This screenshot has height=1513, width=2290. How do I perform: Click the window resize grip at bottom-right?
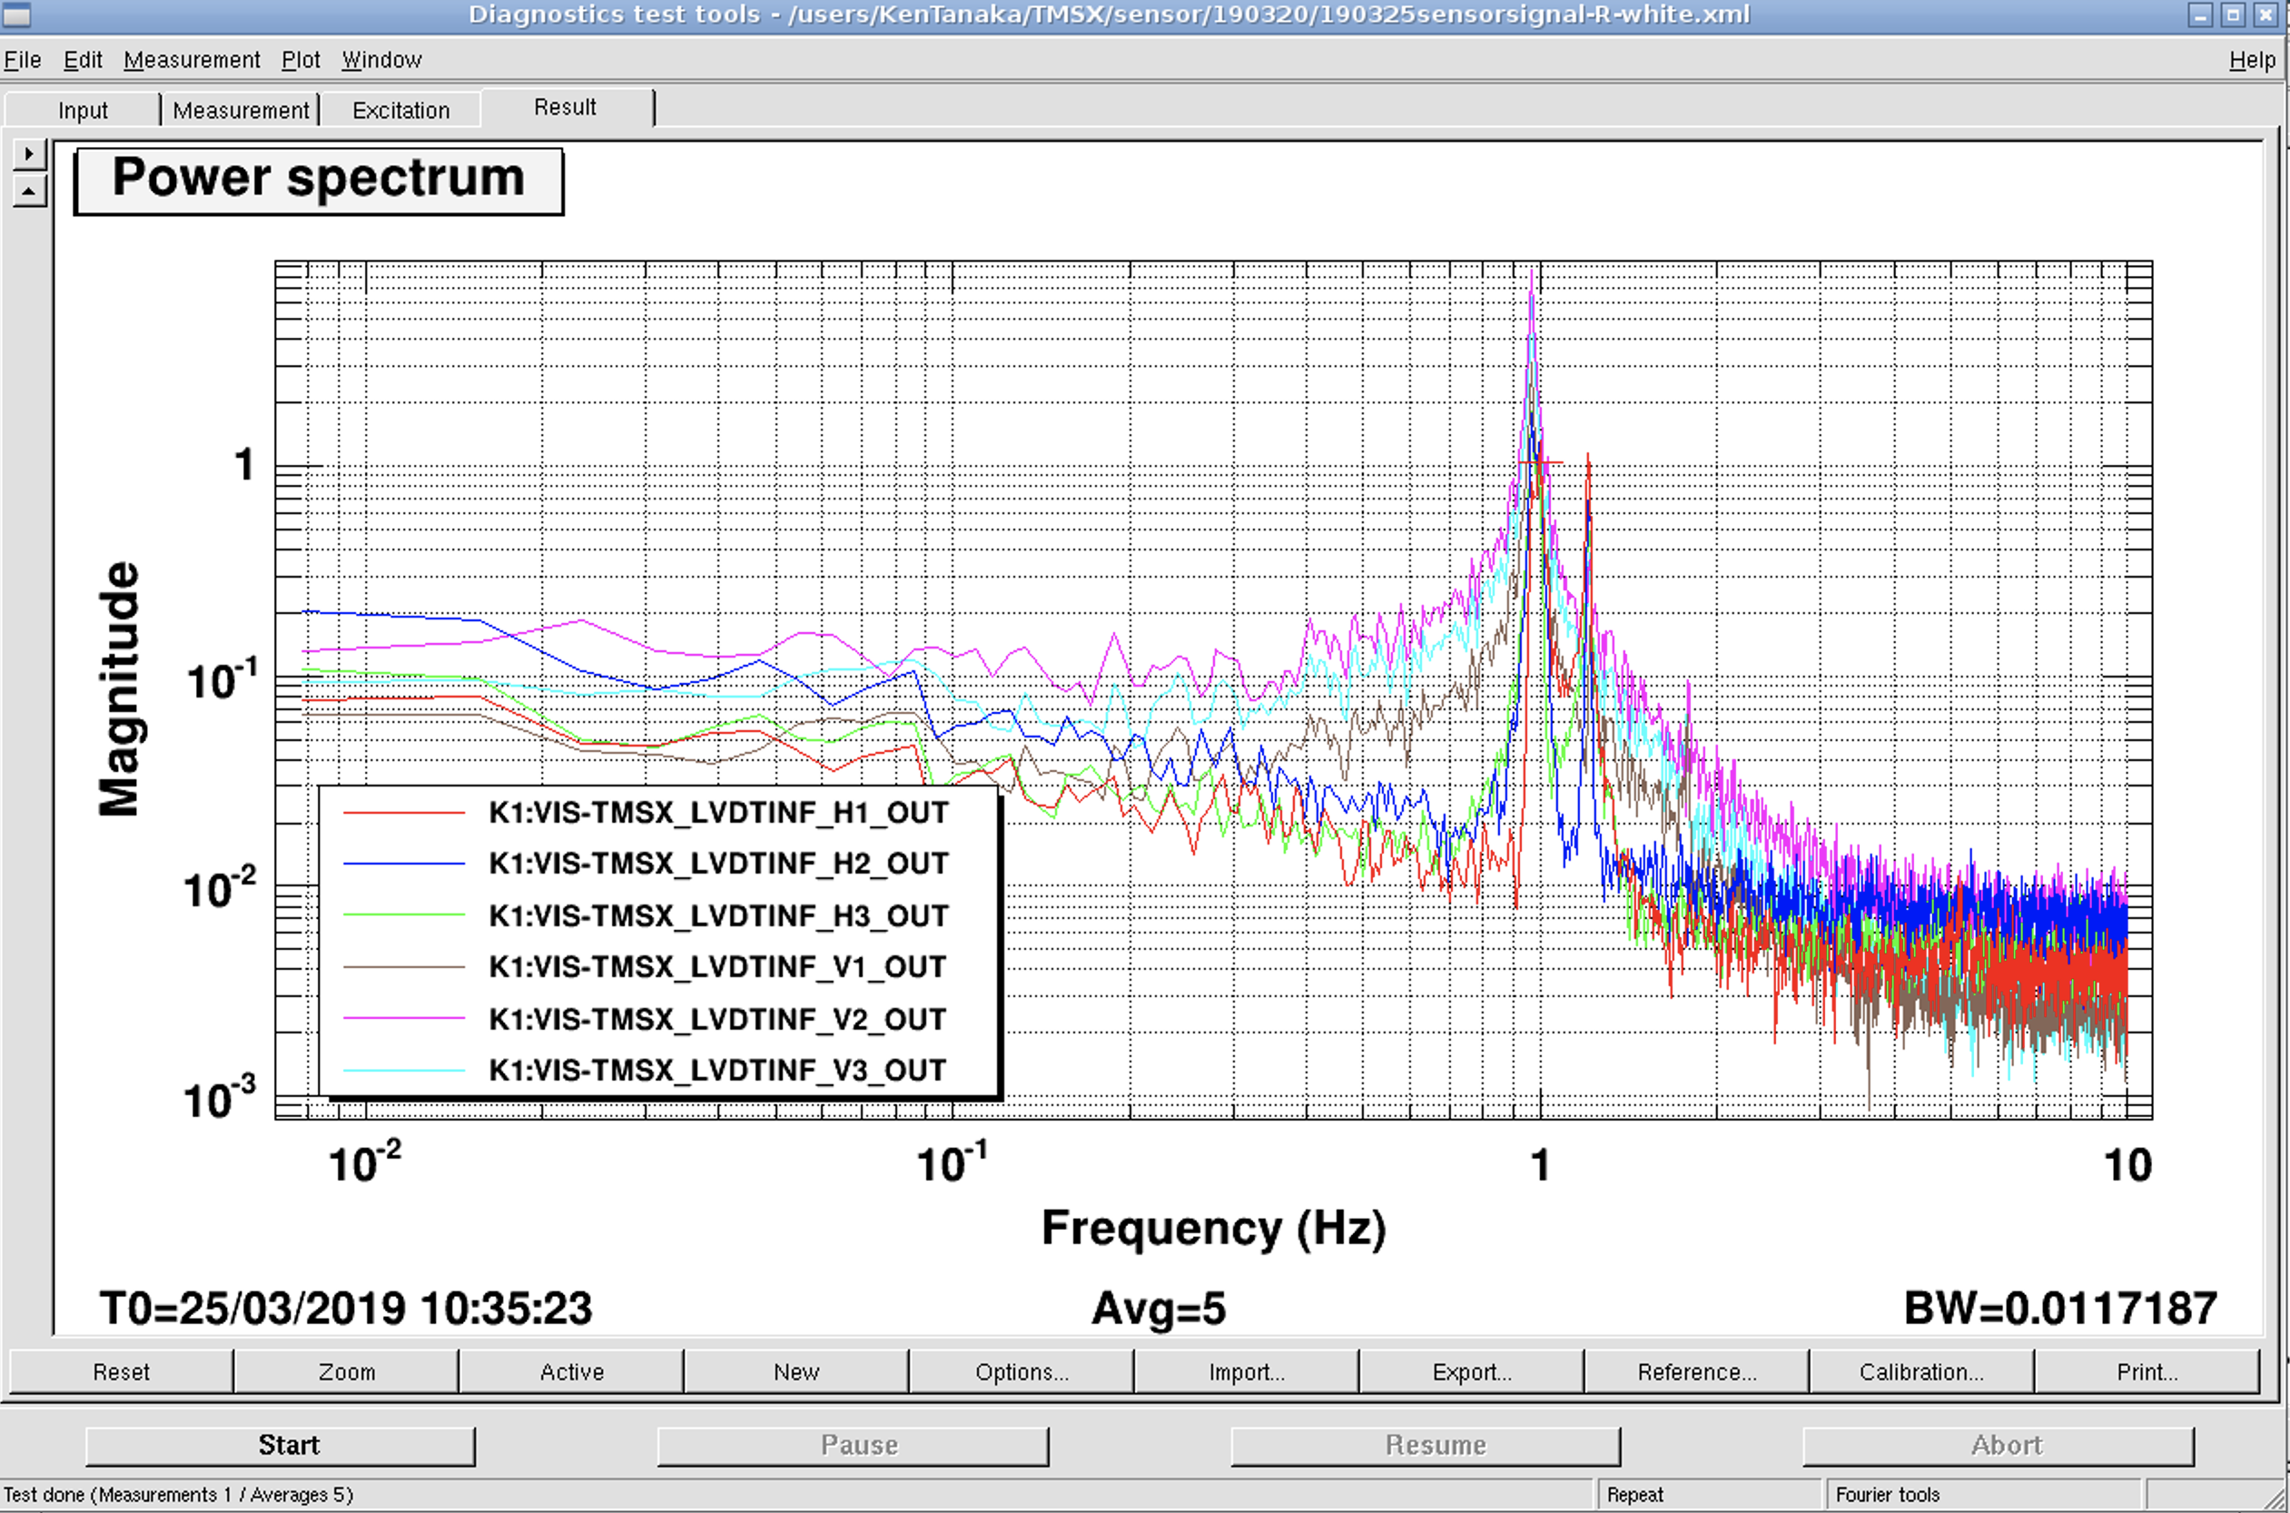2275,1498
